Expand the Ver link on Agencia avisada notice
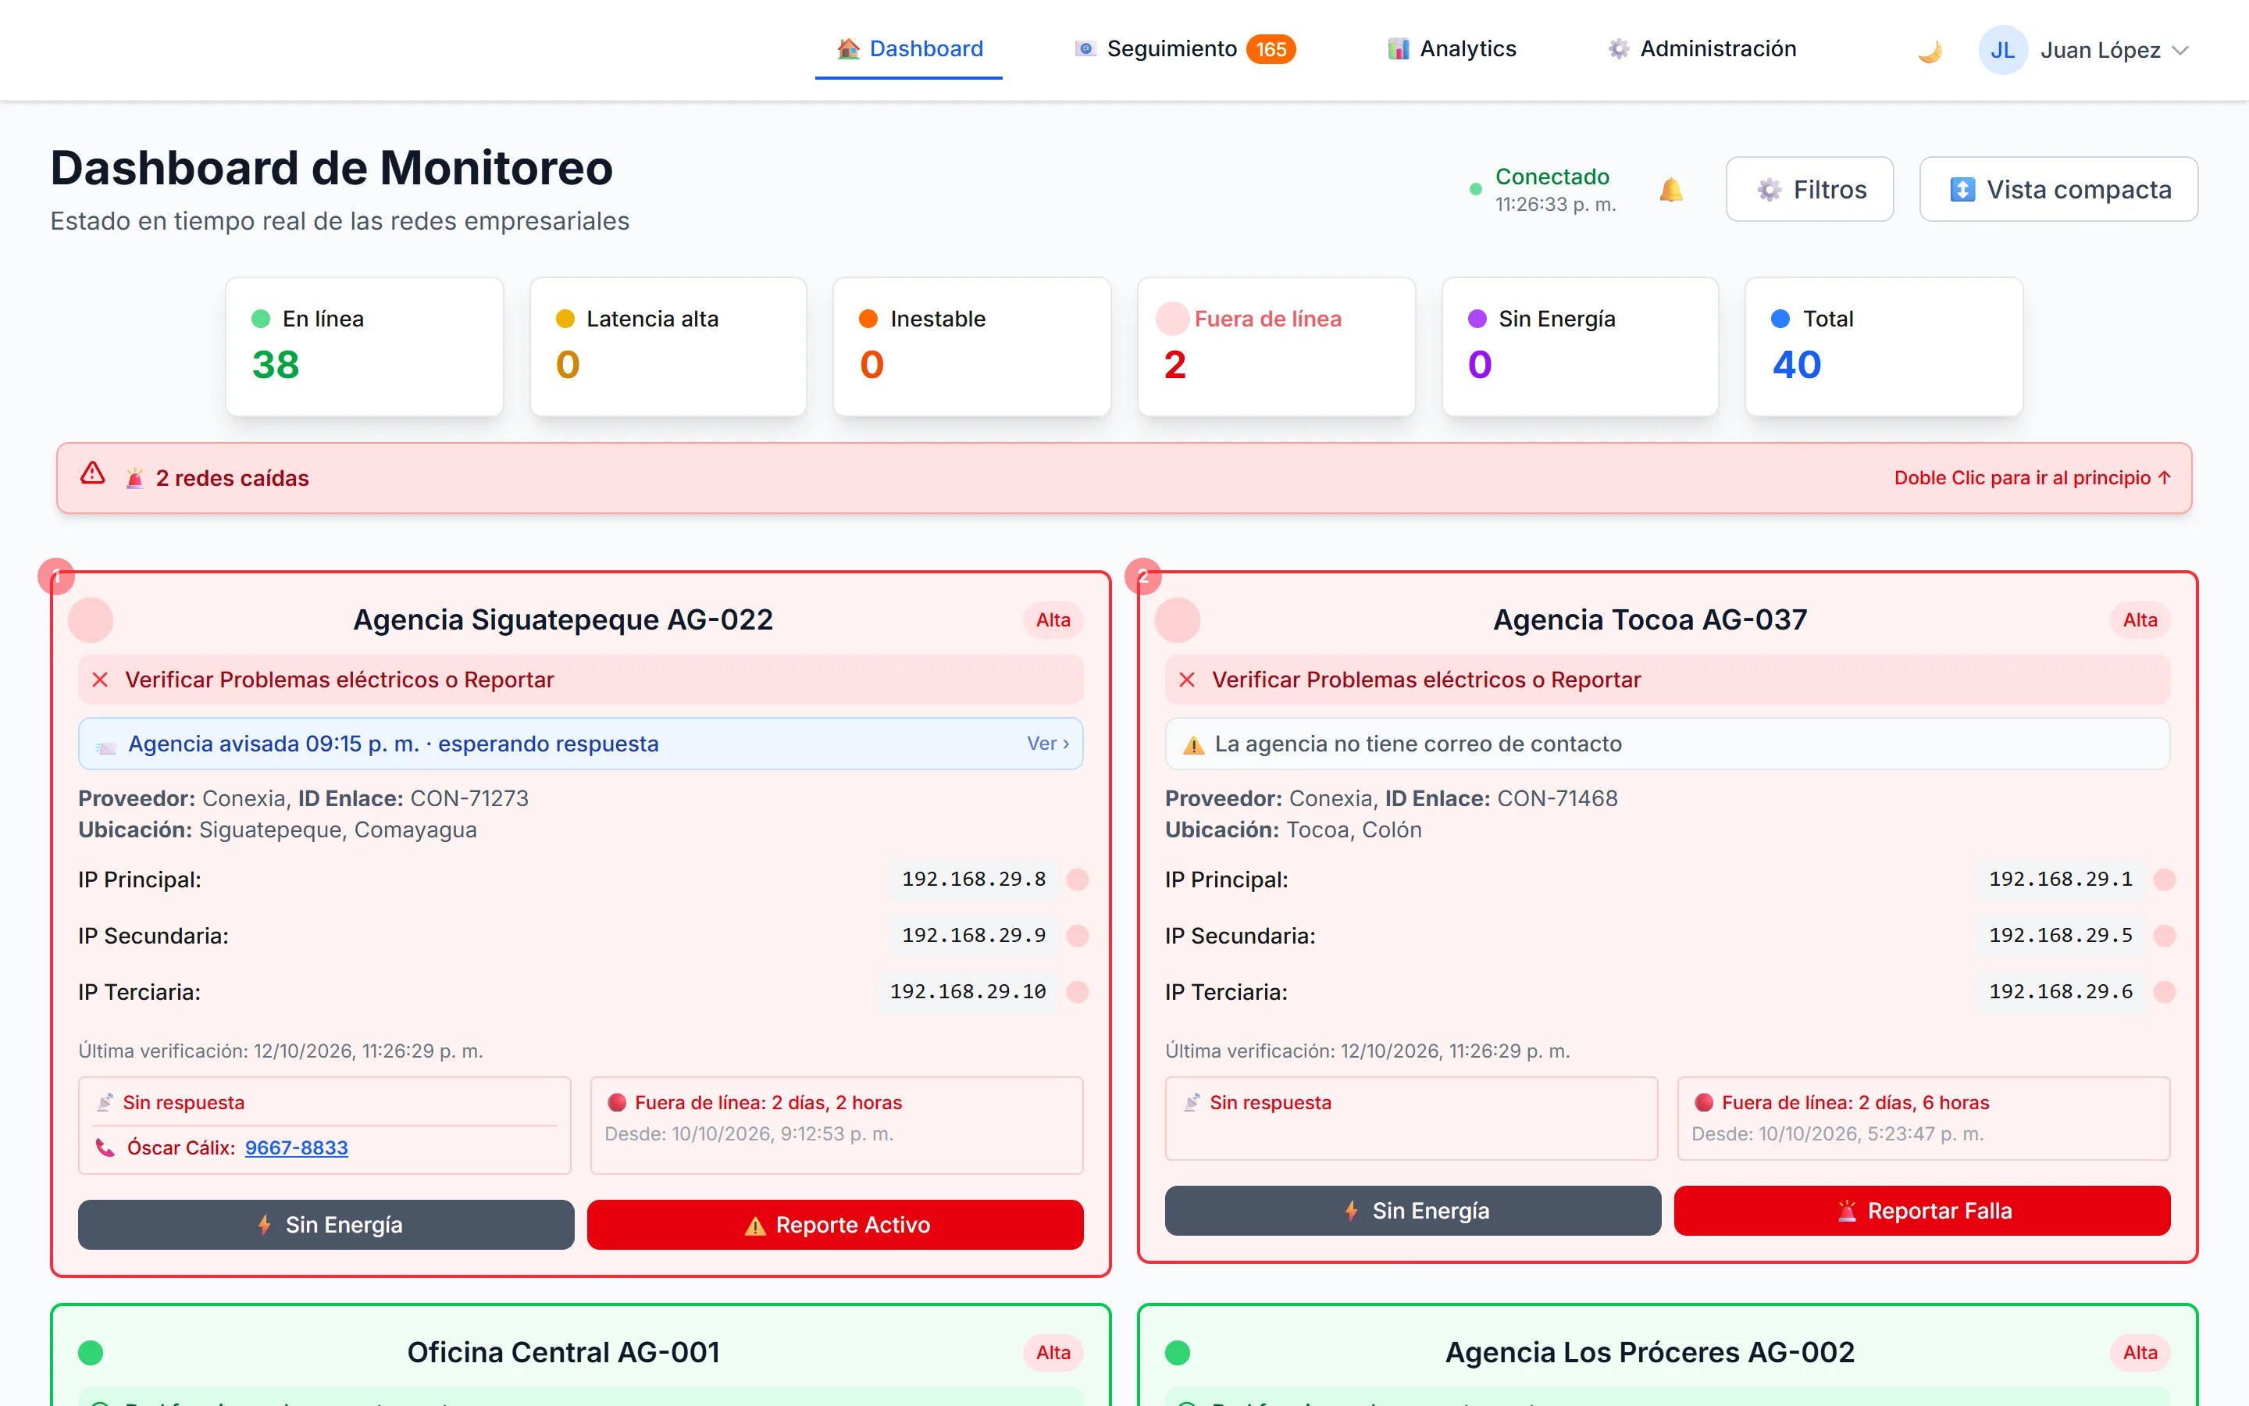Viewport: 2249px width, 1406px height. (x=1047, y=744)
